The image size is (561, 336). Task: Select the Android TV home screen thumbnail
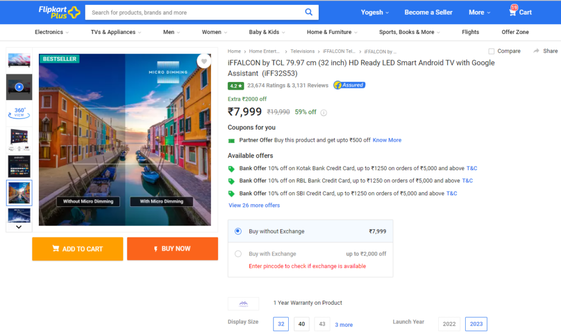click(19, 166)
